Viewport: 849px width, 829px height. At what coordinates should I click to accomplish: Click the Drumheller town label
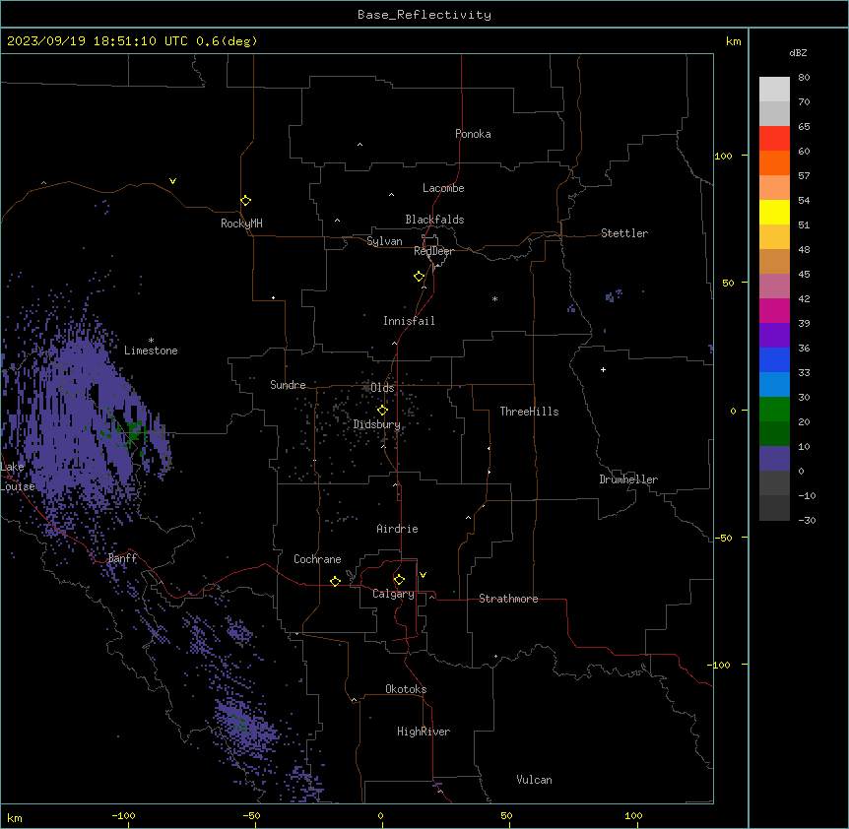coord(628,479)
